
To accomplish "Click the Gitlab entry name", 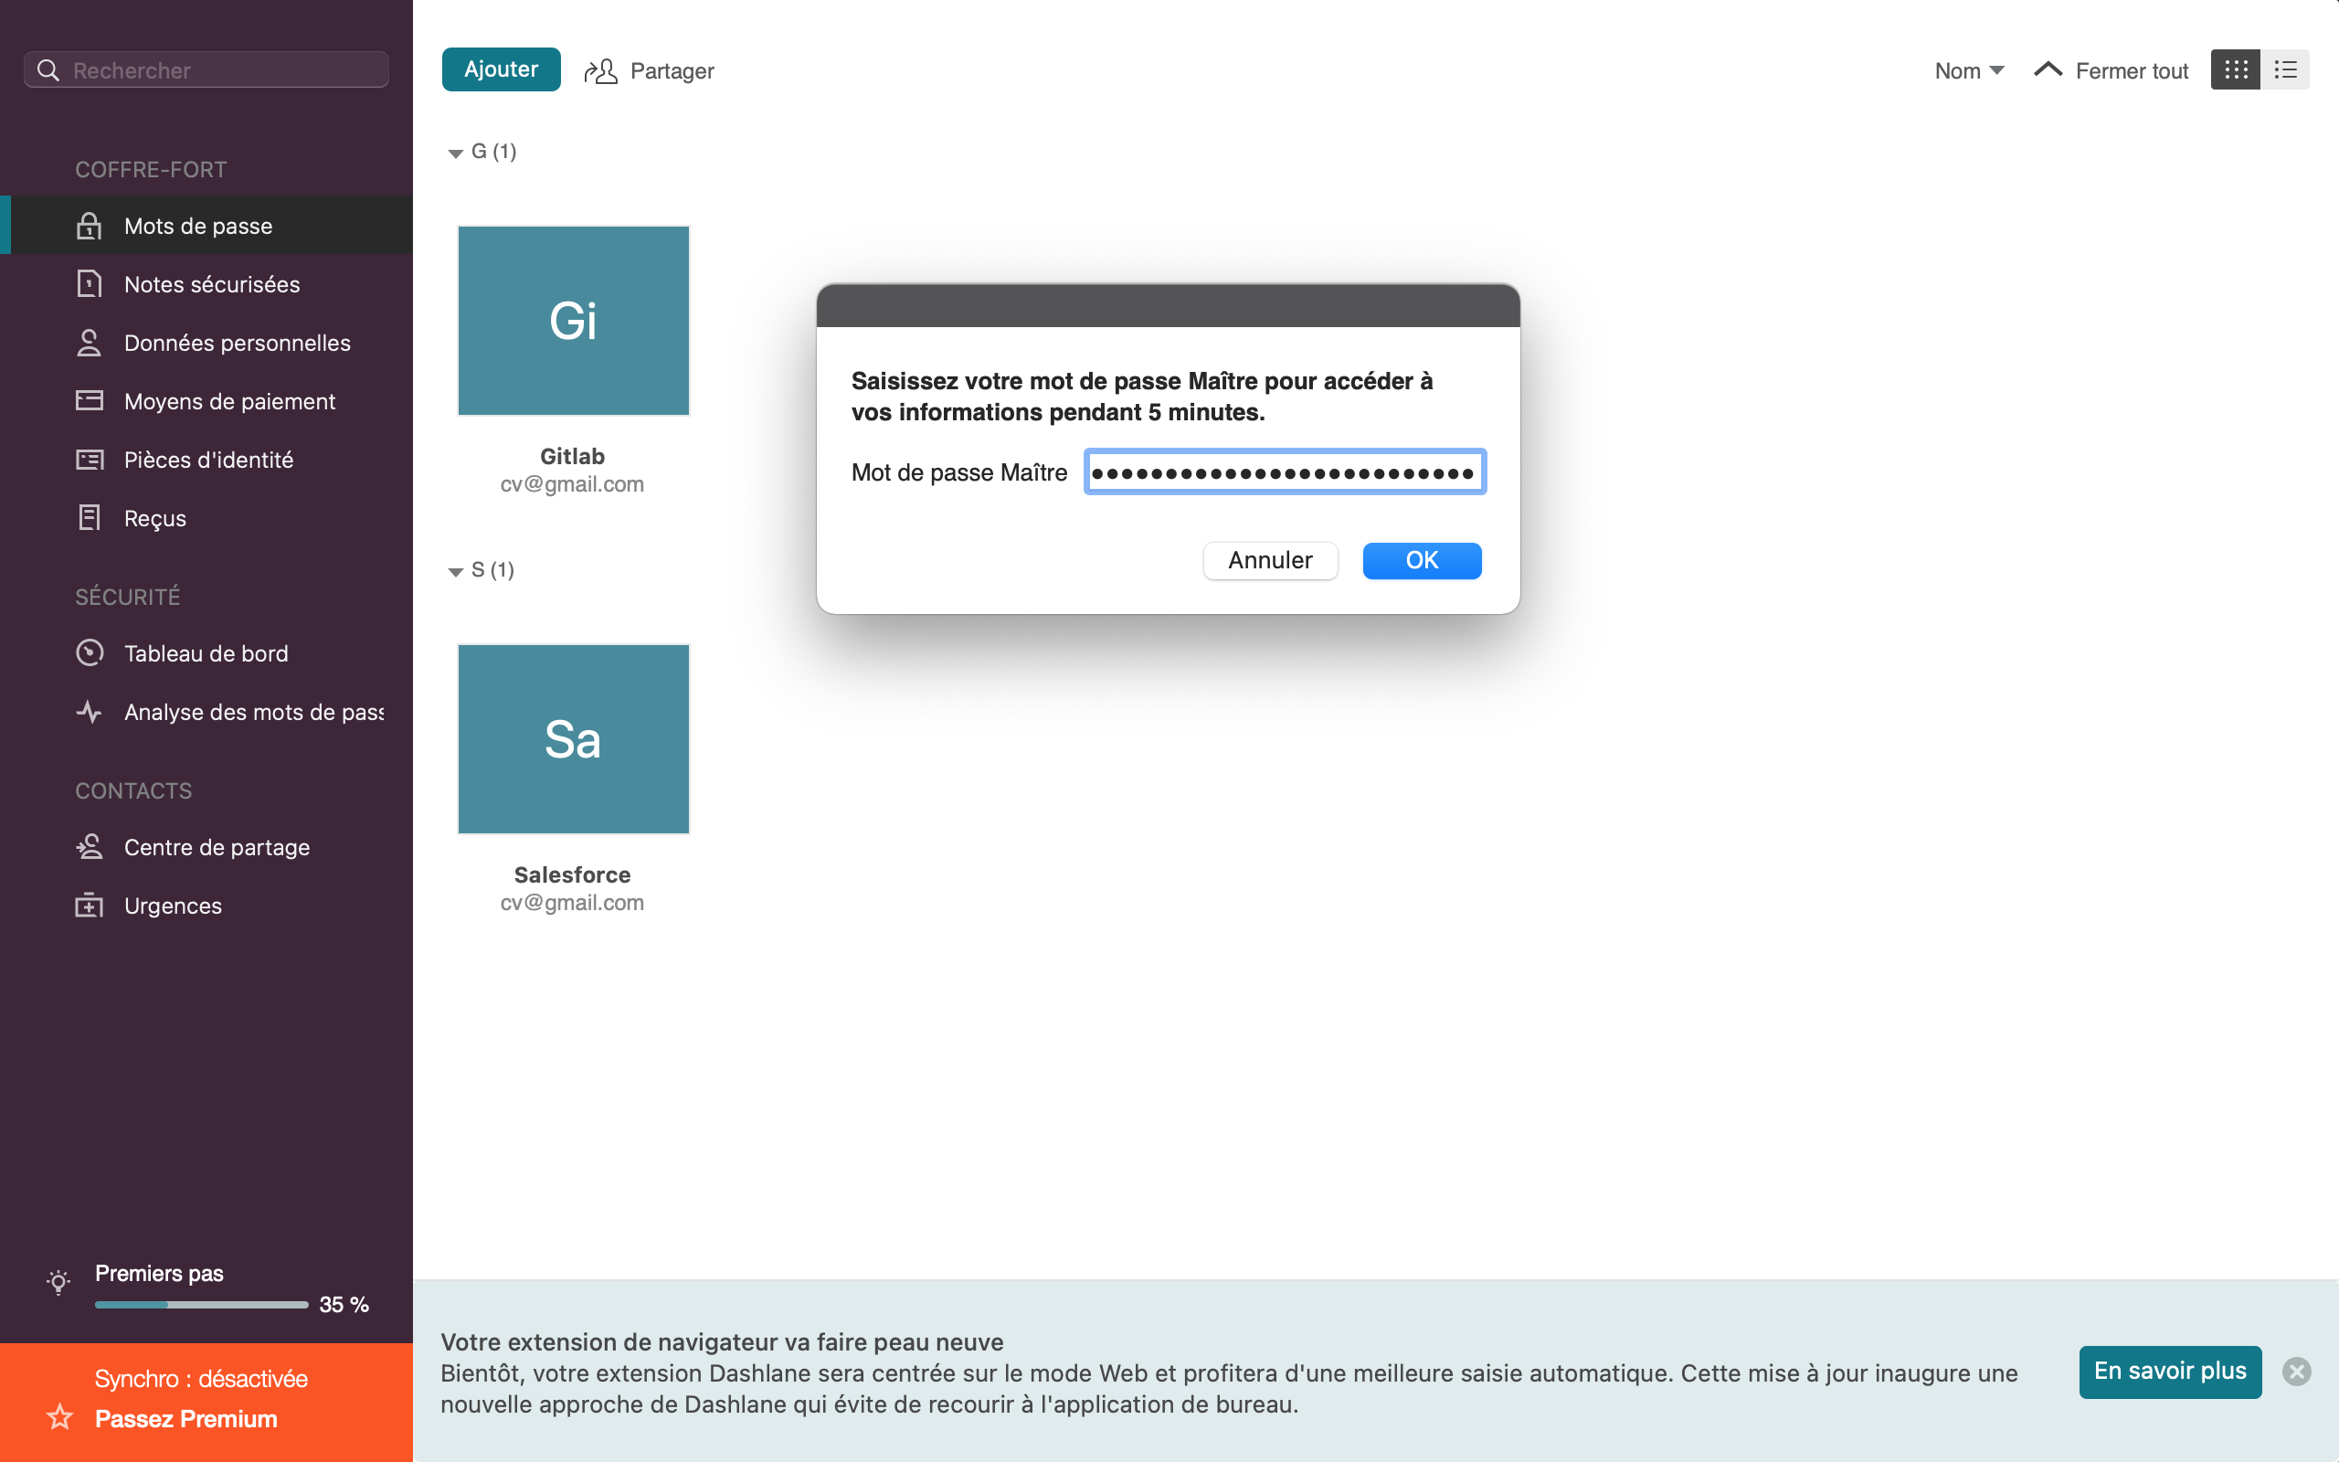I will pyautogui.click(x=572, y=455).
